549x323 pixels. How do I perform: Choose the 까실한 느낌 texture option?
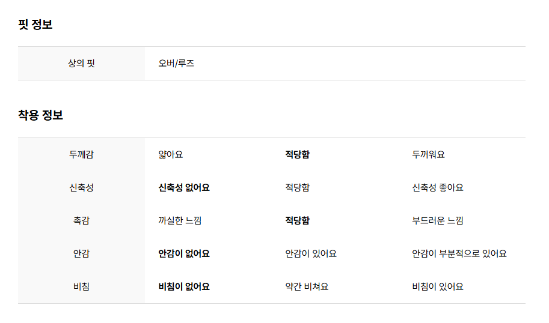[x=180, y=220]
